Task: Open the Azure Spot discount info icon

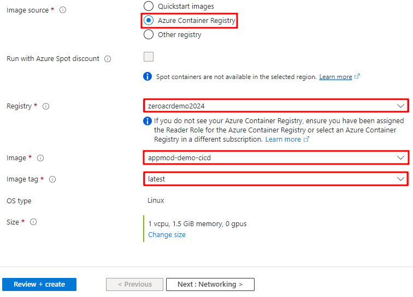Action: pyautogui.click(x=108, y=59)
